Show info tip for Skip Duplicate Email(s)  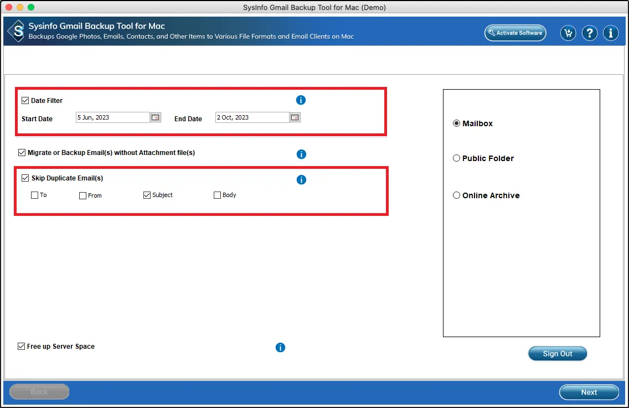click(x=301, y=180)
